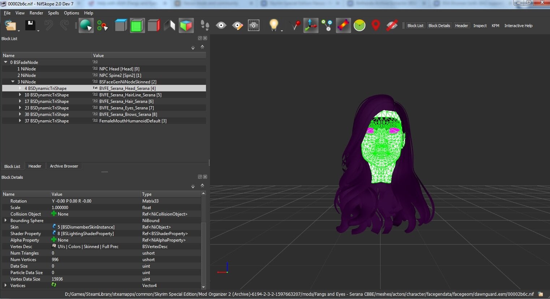
Task: Collapse the 0 BSFadeNode tree node
Action: click(6, 62)
